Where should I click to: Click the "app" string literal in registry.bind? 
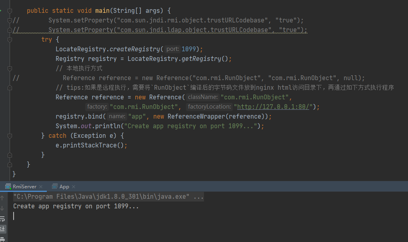pos(137,117)
